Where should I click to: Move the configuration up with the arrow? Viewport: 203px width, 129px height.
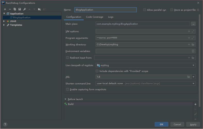(29, 9)
